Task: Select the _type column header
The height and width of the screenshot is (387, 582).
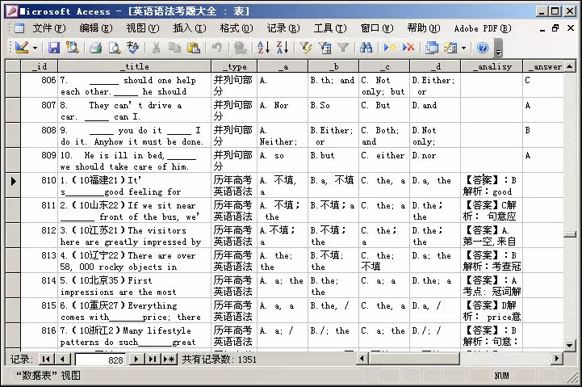Action: pos(234,66)
